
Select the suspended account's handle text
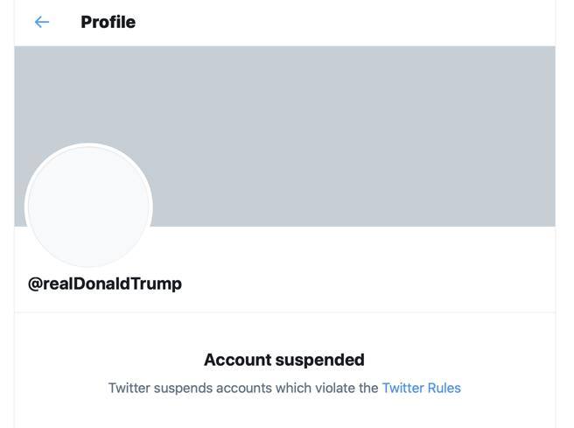(x=105, y=284)
